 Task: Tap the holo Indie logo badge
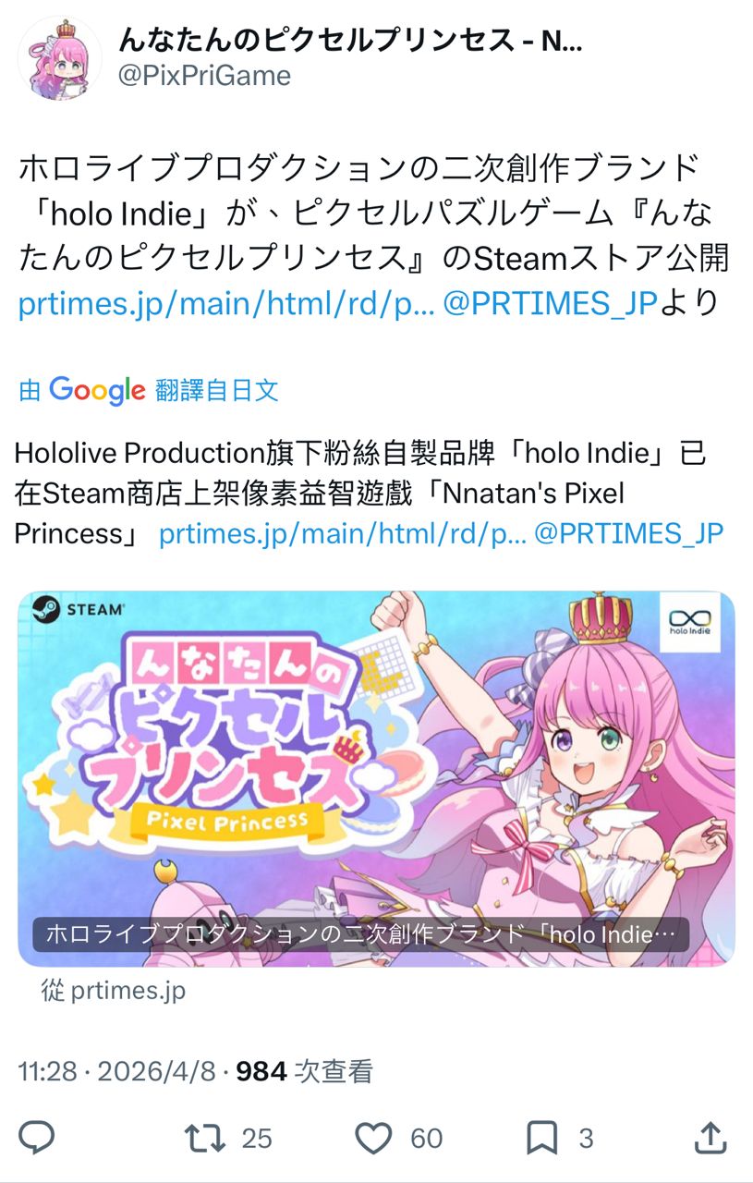pos(691,621)
